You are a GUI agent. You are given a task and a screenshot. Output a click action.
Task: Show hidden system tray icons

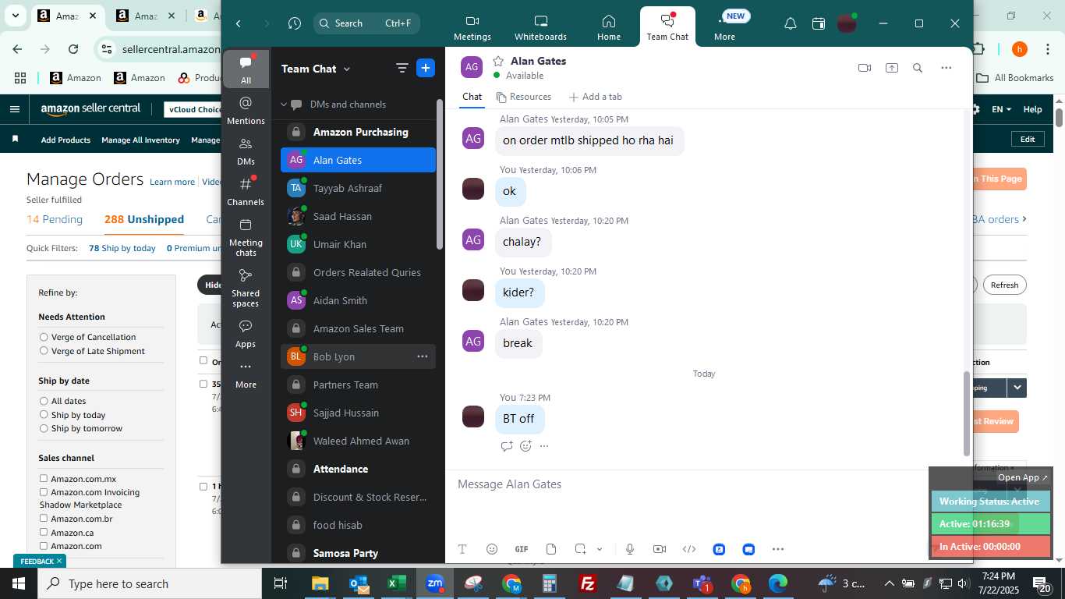pyautogui.click(x=889, y=583)
